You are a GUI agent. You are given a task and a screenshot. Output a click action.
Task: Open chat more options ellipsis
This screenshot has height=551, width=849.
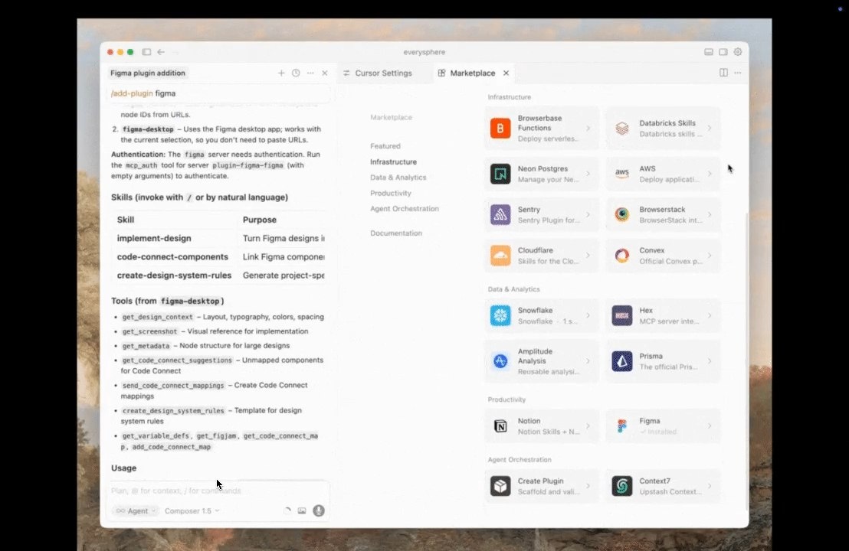click(310, 73)
